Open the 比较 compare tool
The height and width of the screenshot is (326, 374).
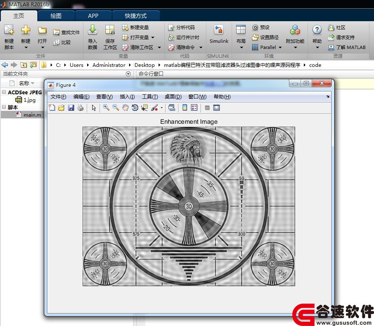coord(62,42)
